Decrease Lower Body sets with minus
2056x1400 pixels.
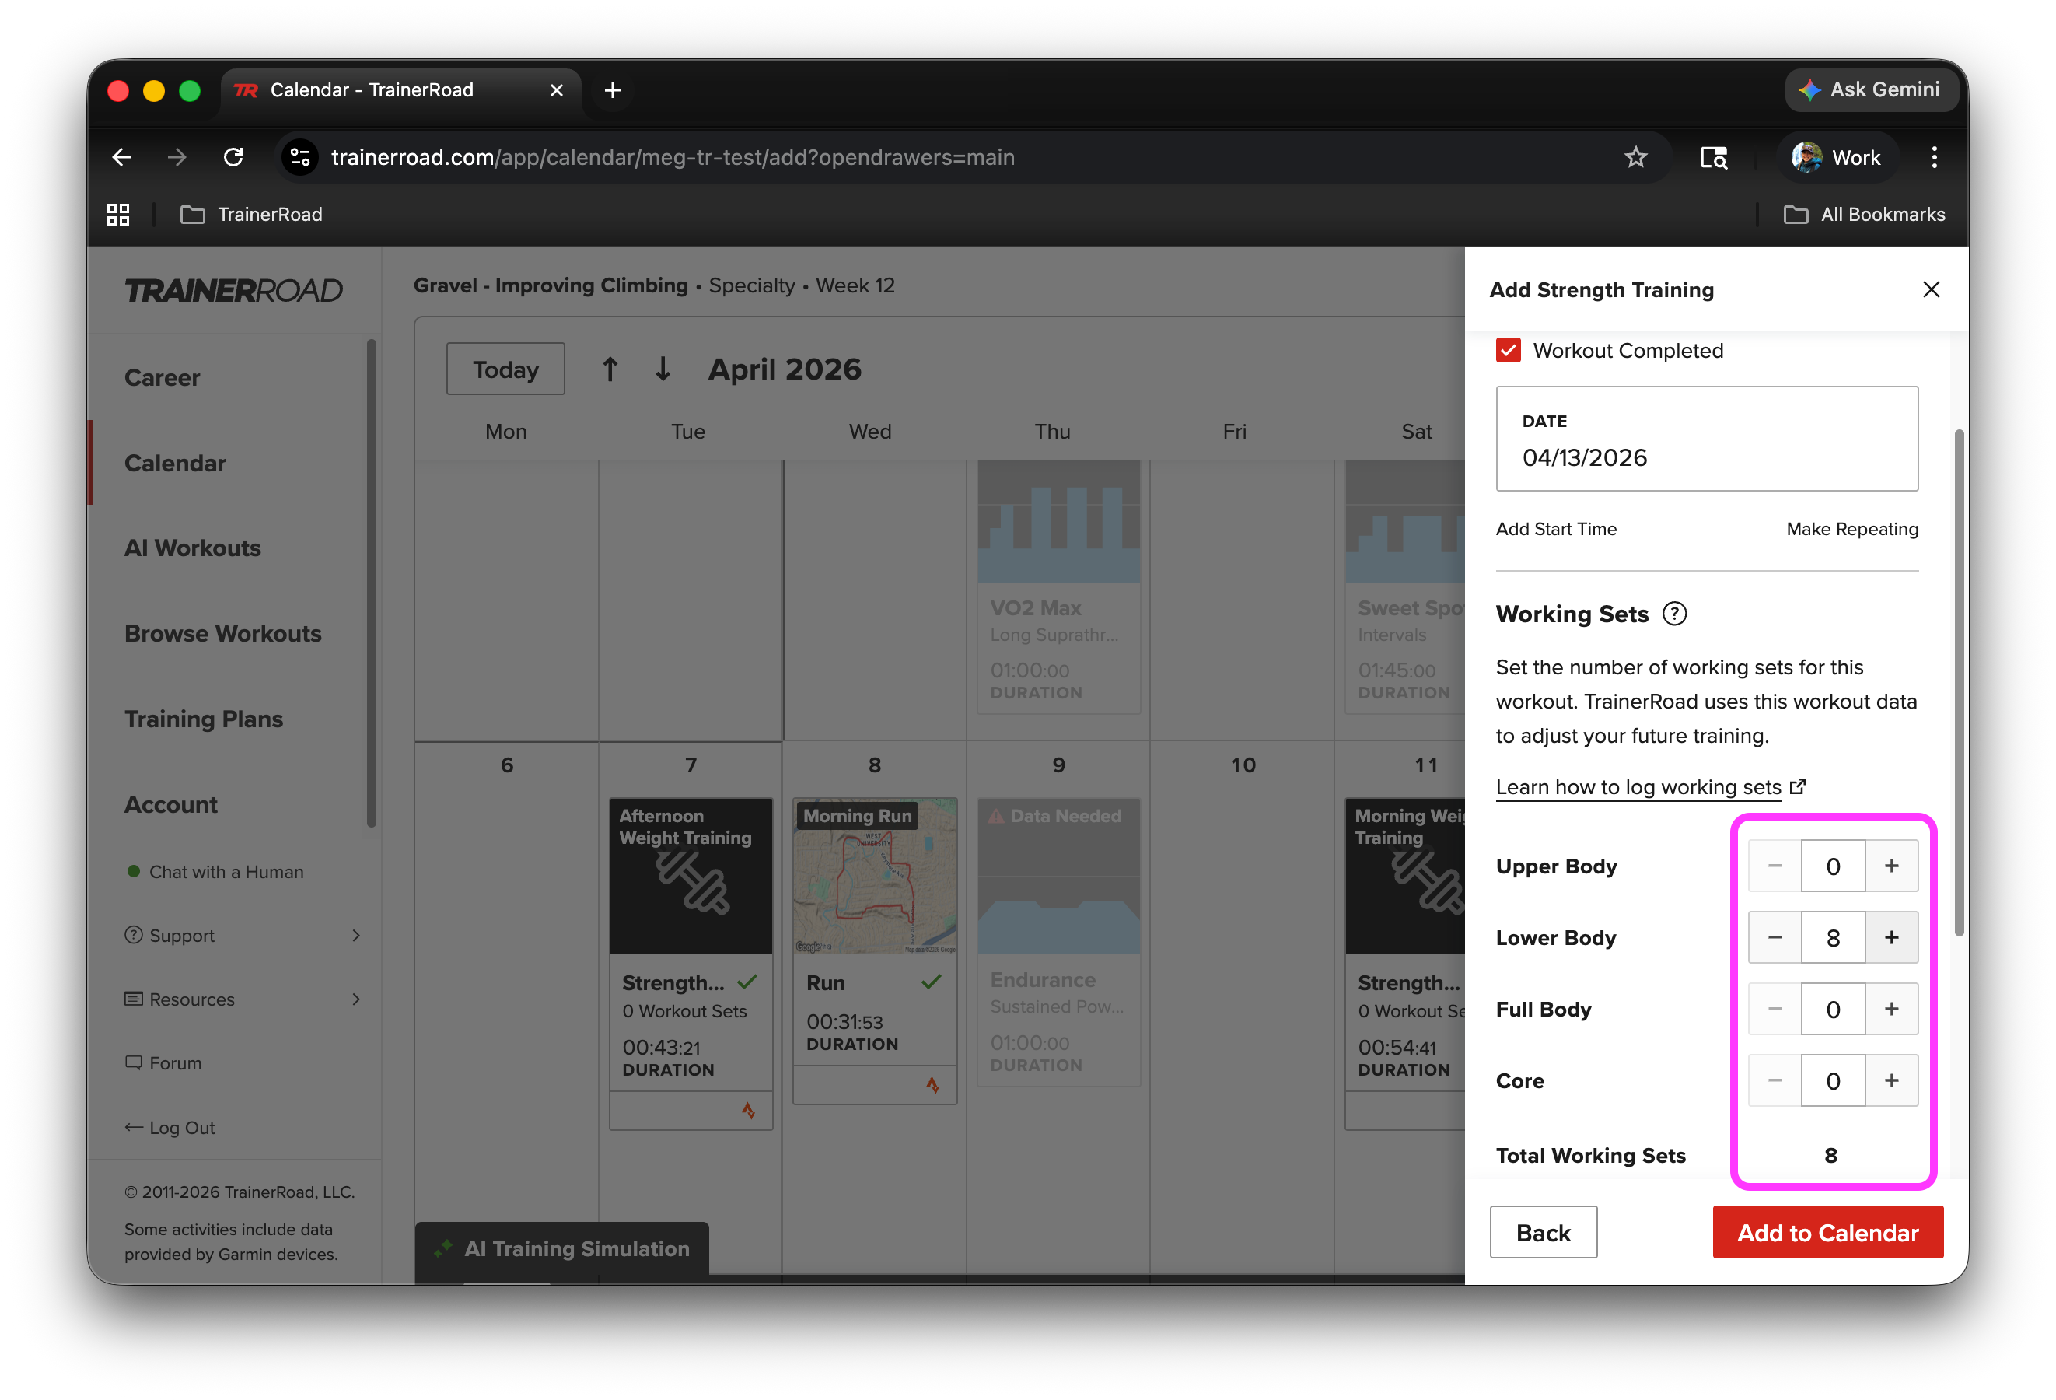pos(1775,937)
